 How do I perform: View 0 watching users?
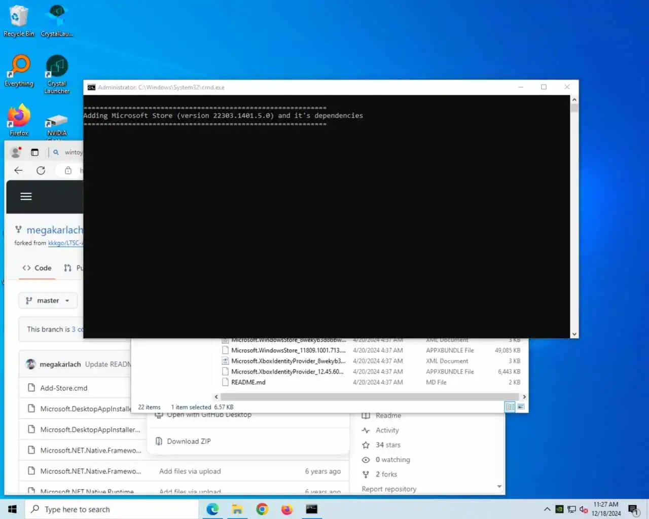(x=392, y=459)
